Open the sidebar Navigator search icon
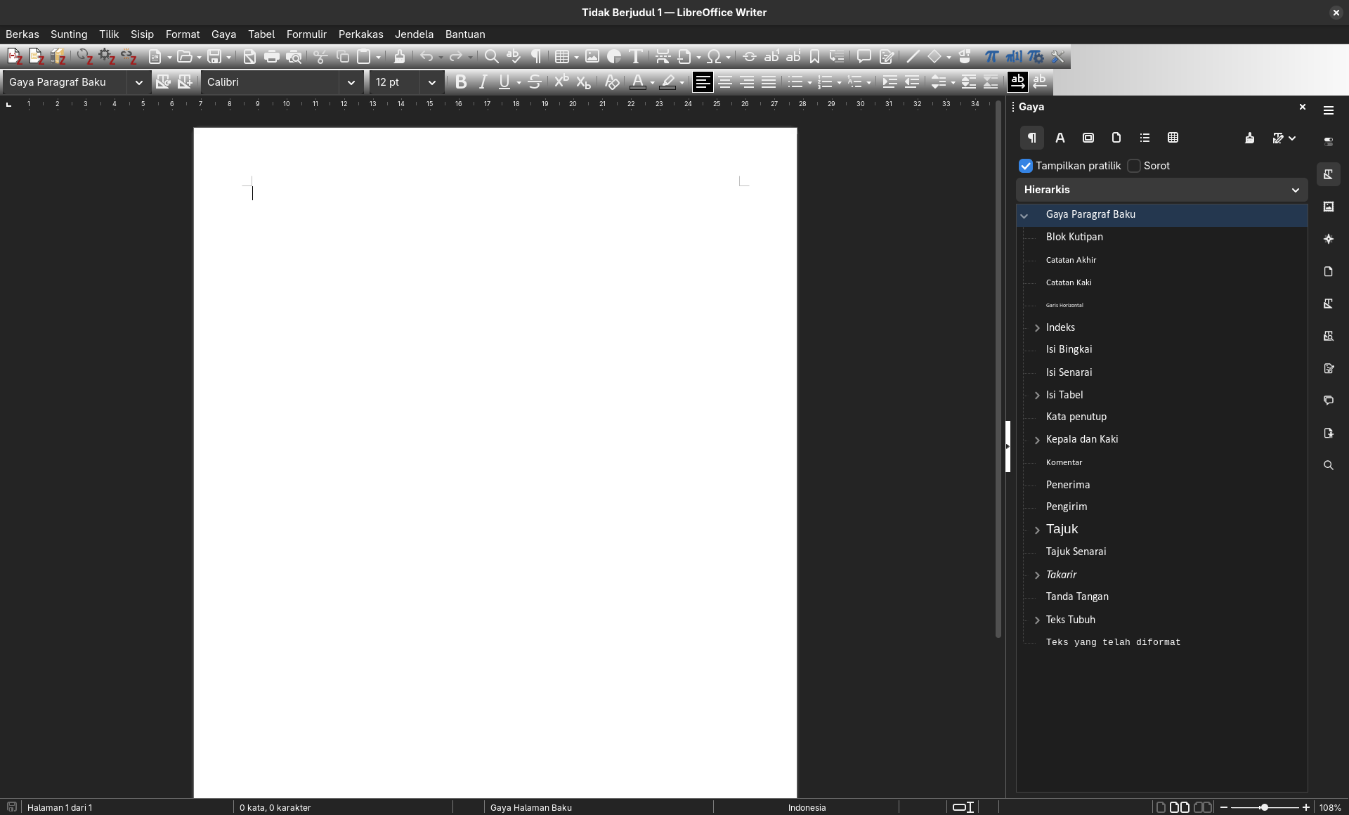Image resolution: width=1349 pixels, height=815 pixels. pyautogui.click(x=1328, y=465)
